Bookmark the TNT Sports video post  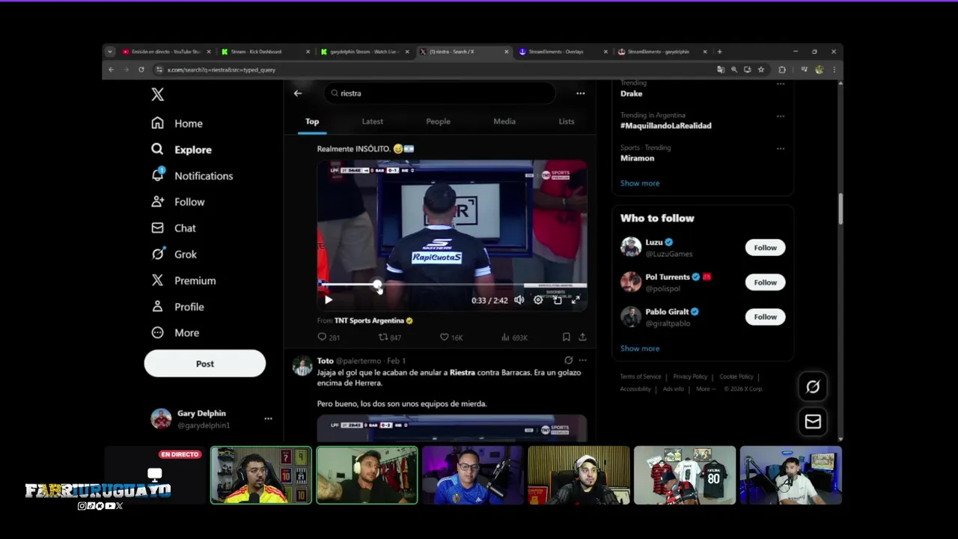[x=566, y=338]
